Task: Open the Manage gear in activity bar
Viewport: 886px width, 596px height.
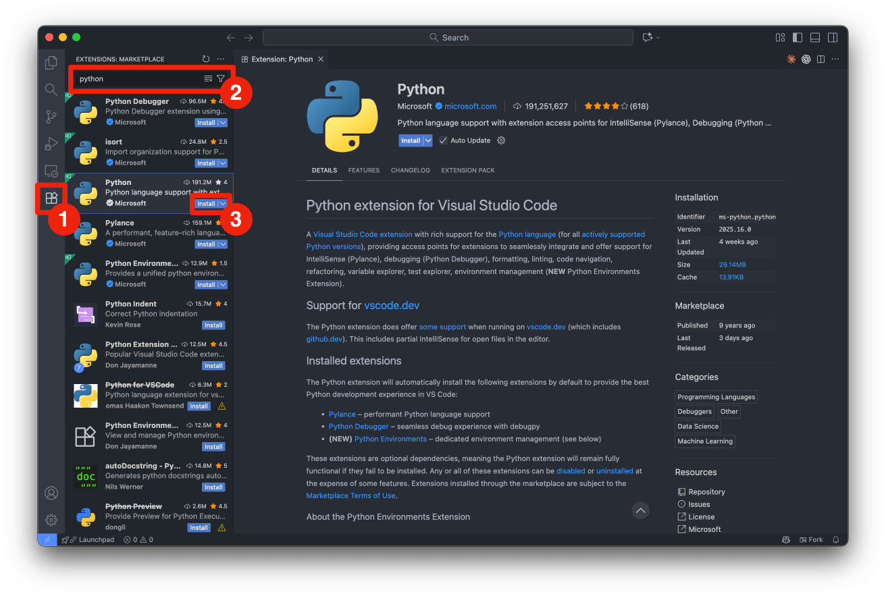Action: click(x=51, y=520)
